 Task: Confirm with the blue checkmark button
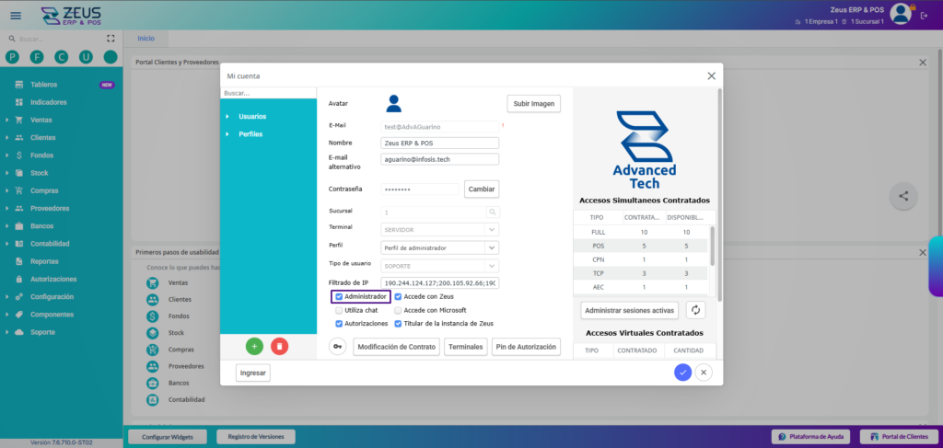point(682,372)
